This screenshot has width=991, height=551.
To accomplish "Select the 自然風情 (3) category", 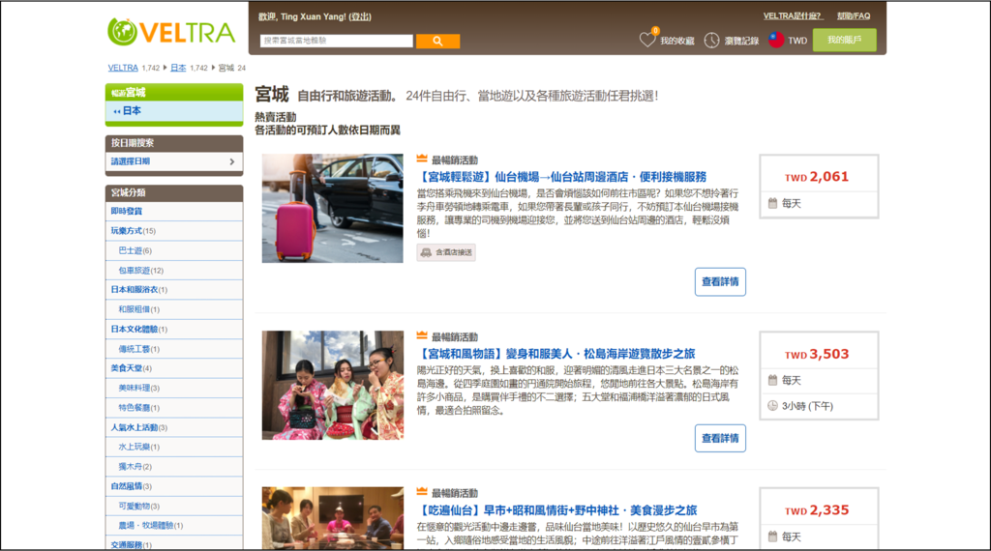I will pos(174,486).
